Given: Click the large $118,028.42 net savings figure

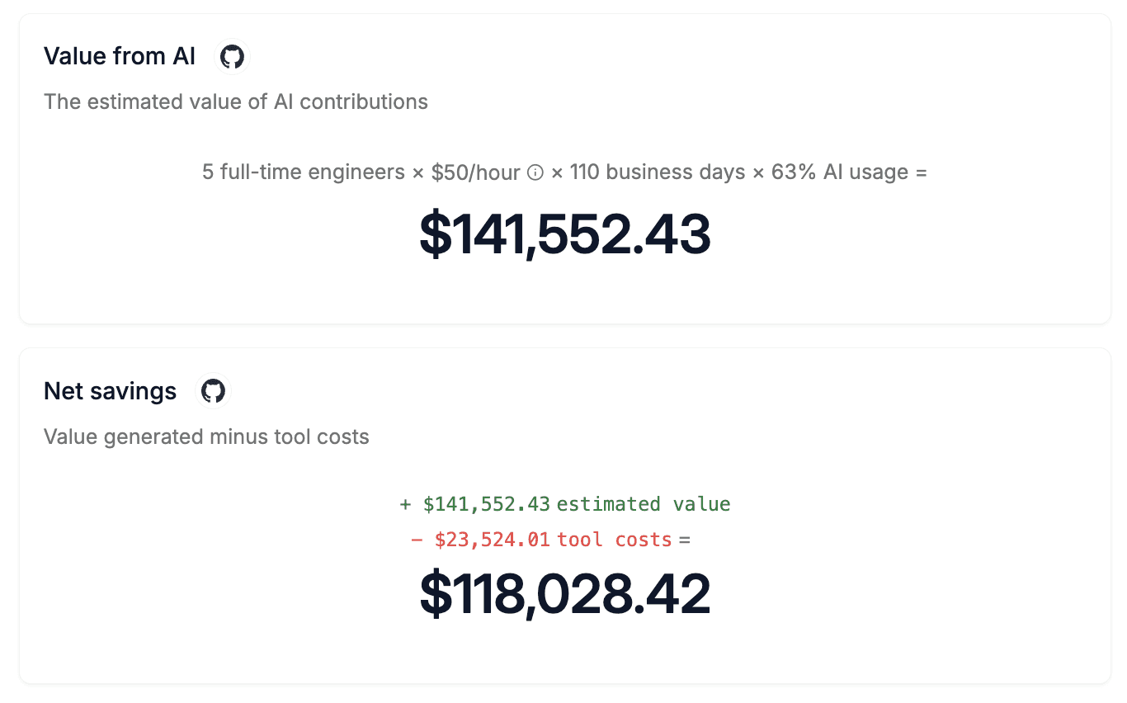Looking at the screenshot, I should point(564,594).
